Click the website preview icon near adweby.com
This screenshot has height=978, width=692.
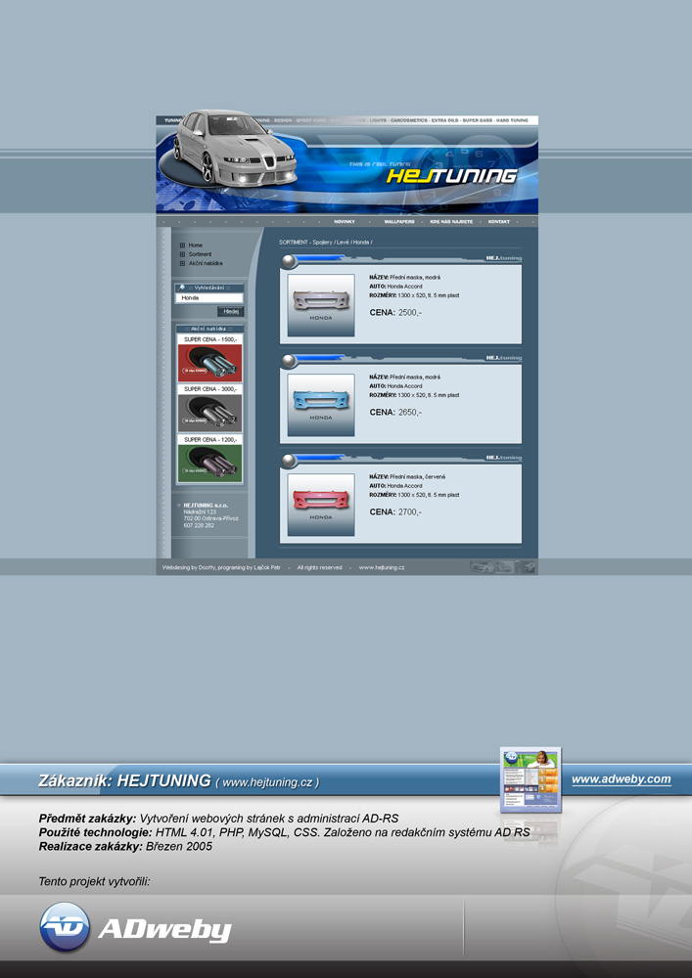531,780
